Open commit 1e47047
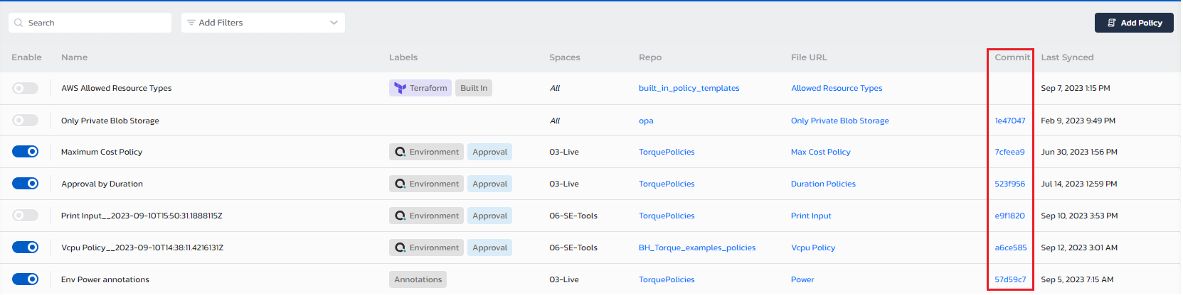This screenshot has width=1183, height=295. pyautogui.click(x=1010, y=121)
